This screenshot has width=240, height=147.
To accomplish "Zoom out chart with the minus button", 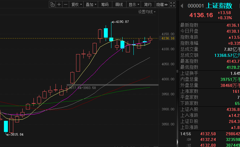I will (x=66, y=5).
